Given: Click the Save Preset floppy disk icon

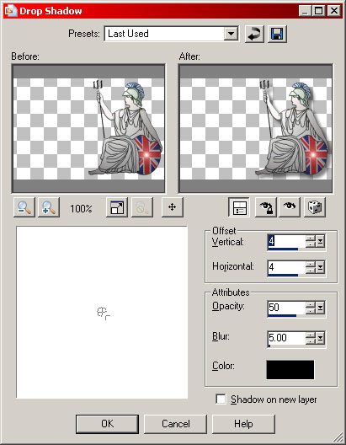Looking at the screenshot, I should point(277,34).
